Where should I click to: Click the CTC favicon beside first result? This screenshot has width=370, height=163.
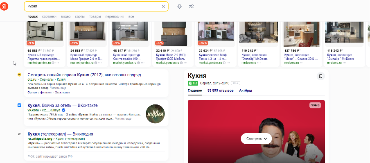tap(19, 75)
